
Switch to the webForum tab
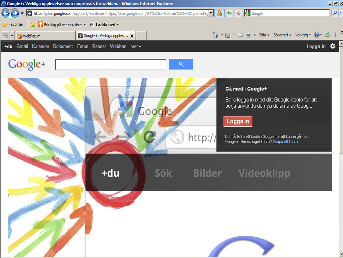coord(46,36)
